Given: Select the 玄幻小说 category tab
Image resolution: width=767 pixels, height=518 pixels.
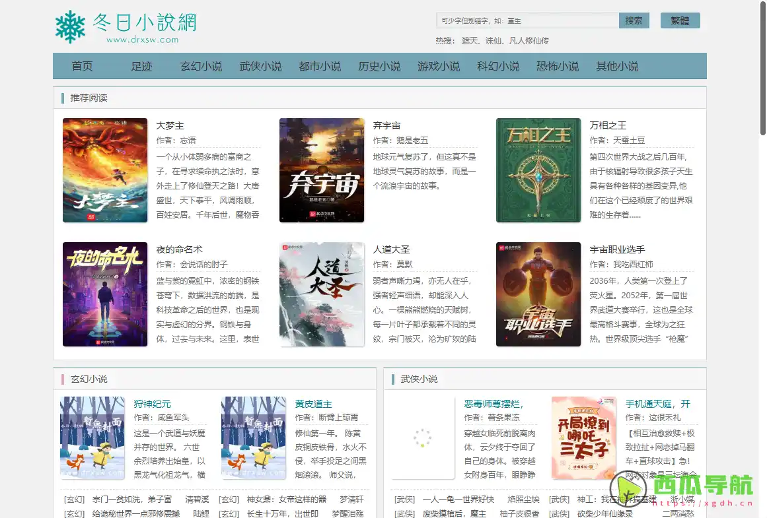Looking at the screenshot, I should [201, 66].
